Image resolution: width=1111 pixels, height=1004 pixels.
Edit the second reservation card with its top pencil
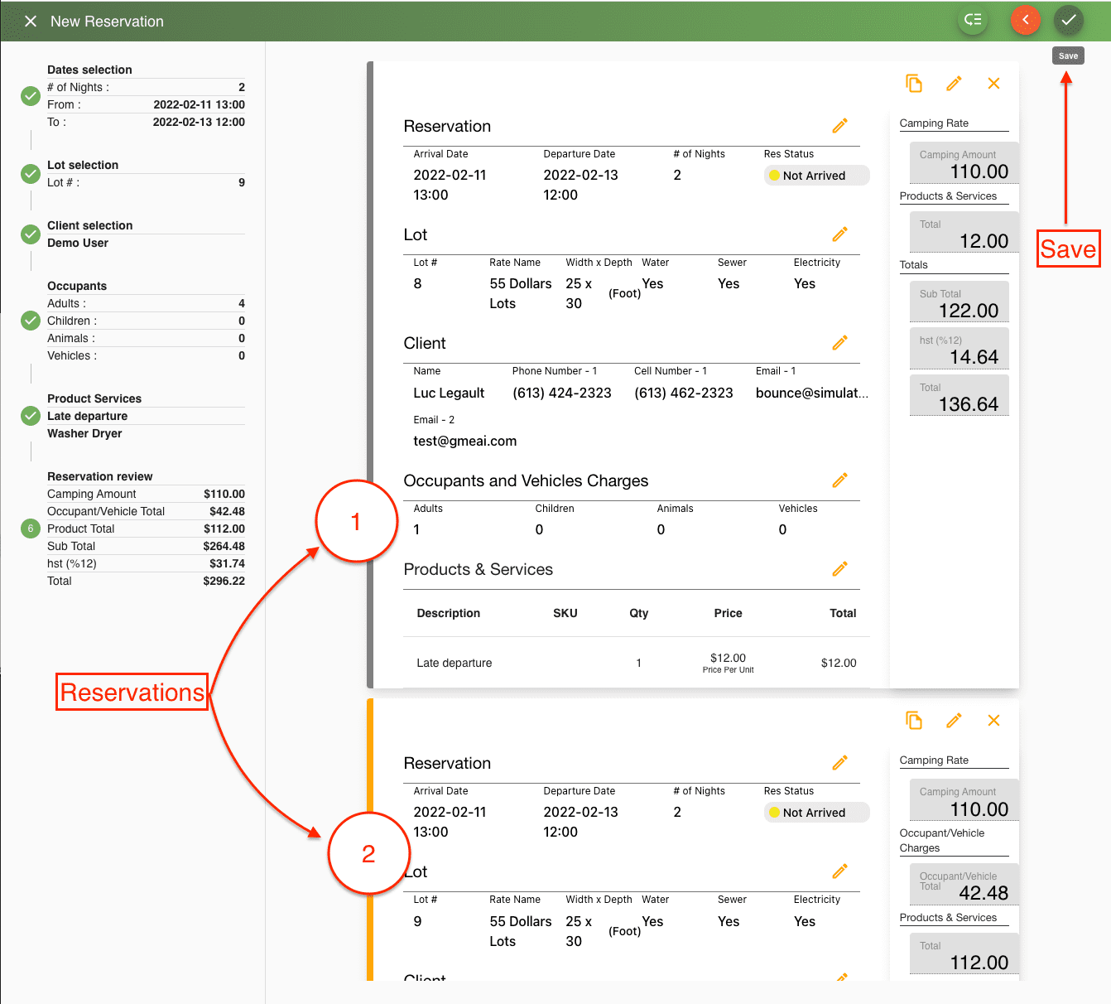pyautogui.click(x=954, y=721)
